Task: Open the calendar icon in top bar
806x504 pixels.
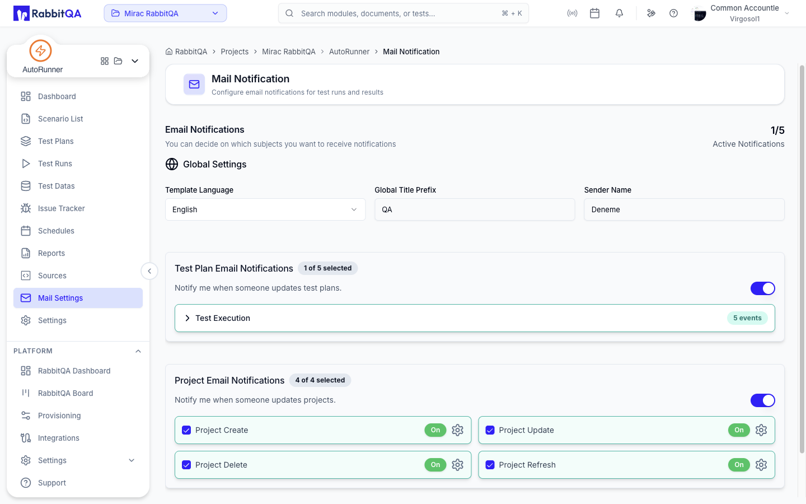Action: (595, 13)
